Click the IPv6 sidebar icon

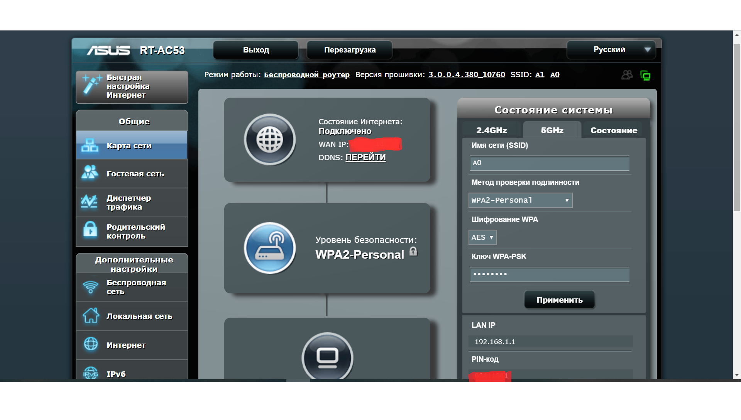pyautogui.click(x=91, y=373)
